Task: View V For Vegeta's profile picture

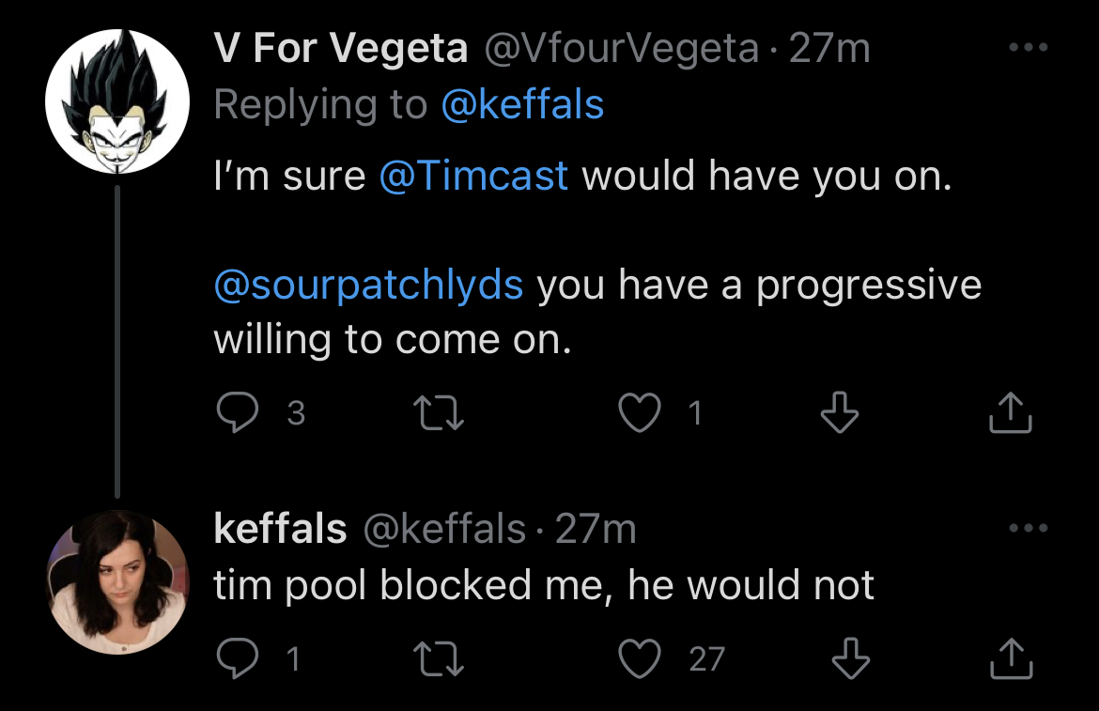Action: (117, 100)
